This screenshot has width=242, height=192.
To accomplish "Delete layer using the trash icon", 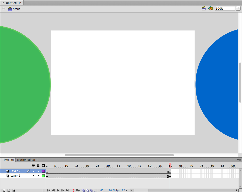I will (14, 190).
